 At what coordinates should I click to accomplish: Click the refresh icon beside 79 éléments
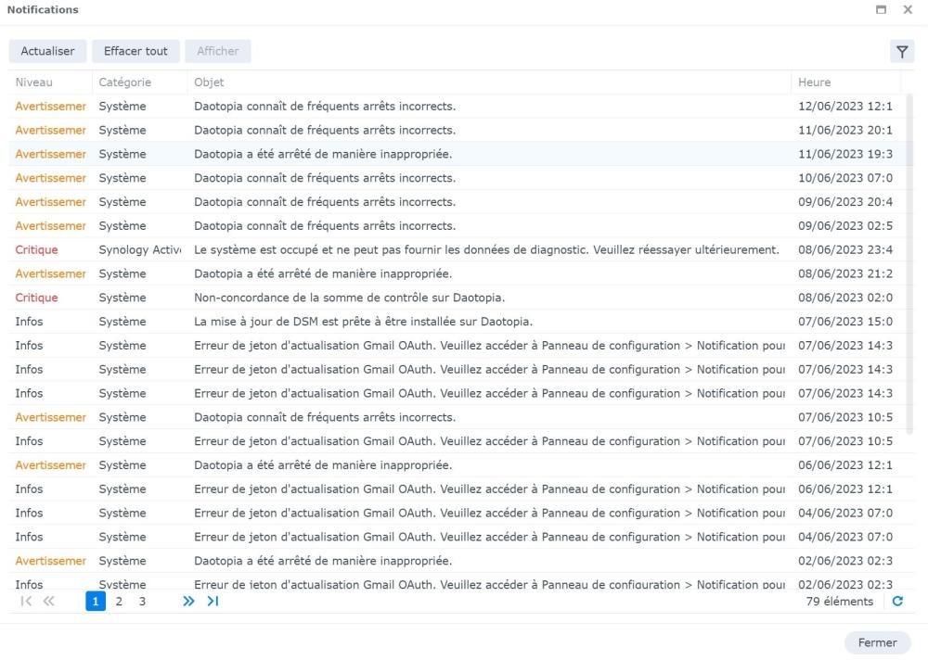[897, 602]
